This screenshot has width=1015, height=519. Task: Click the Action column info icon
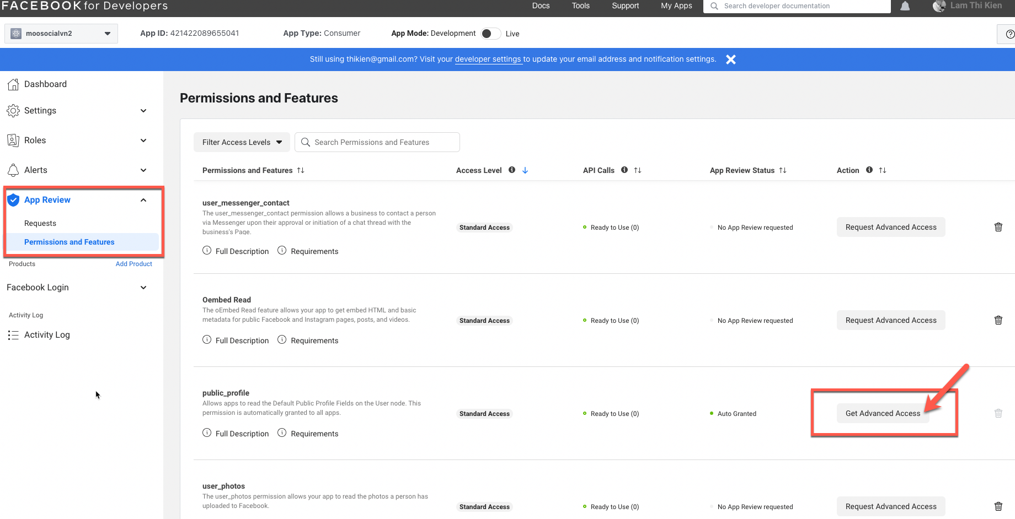[869, 170]
